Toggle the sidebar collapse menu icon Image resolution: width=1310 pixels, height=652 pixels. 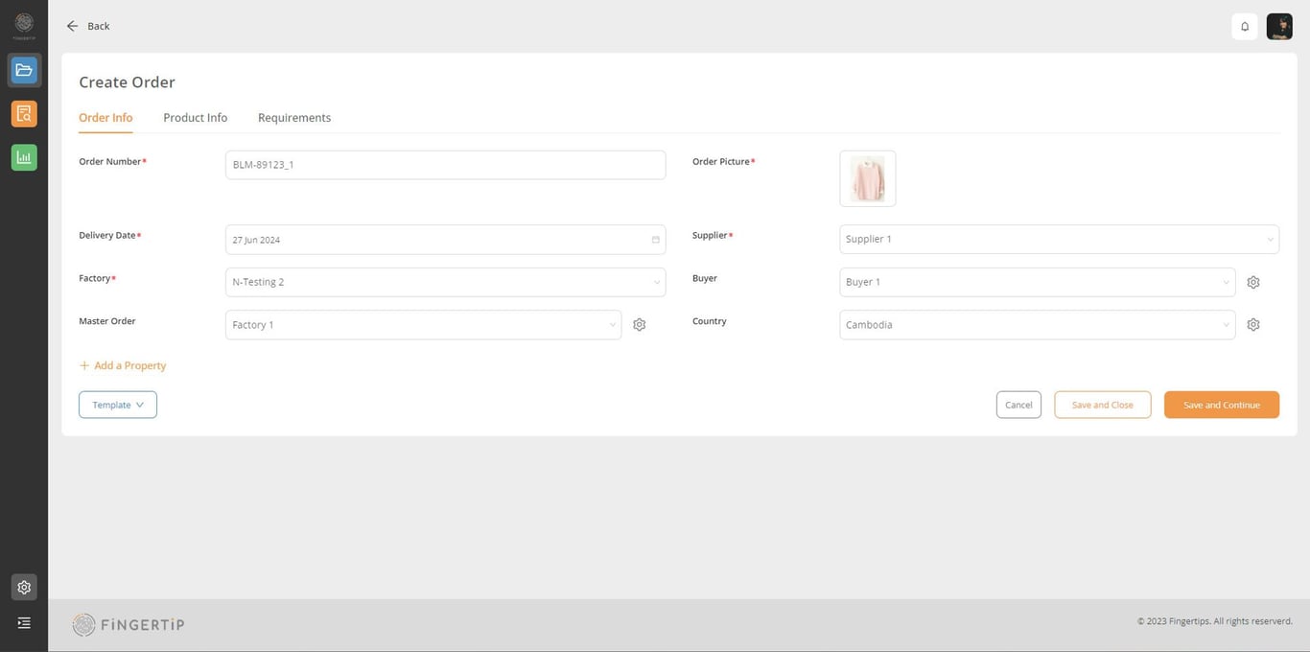[x=24, y=623]
